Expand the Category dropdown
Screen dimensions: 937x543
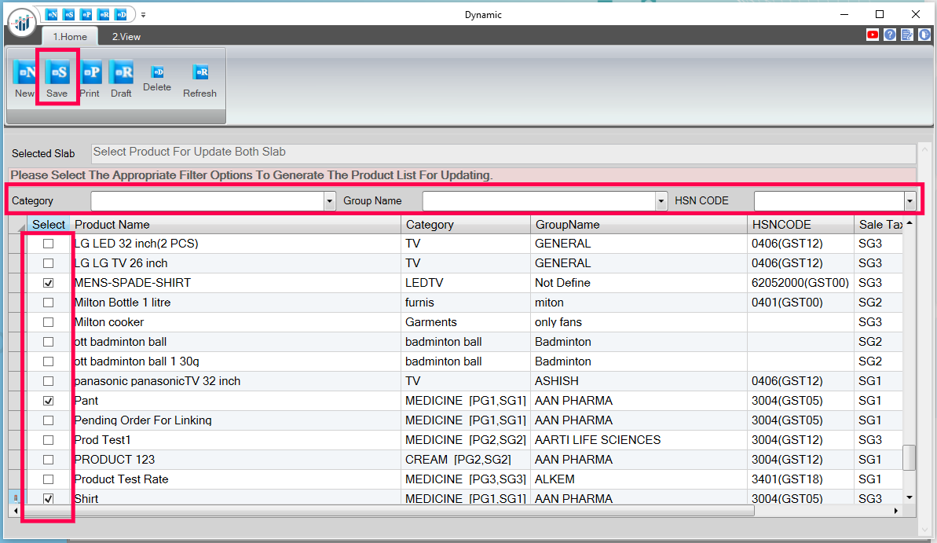(329, 201)
